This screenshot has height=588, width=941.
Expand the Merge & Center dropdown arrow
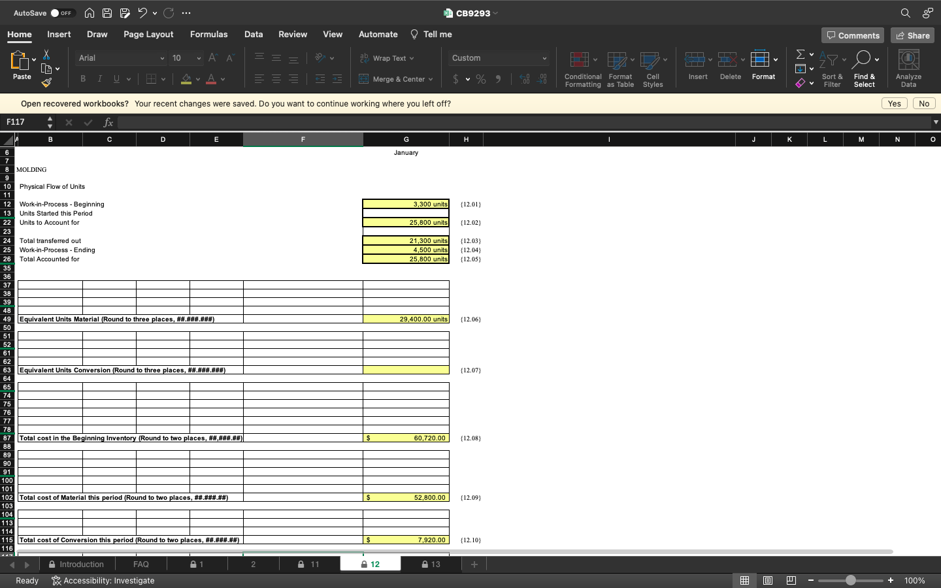[431, 80]
